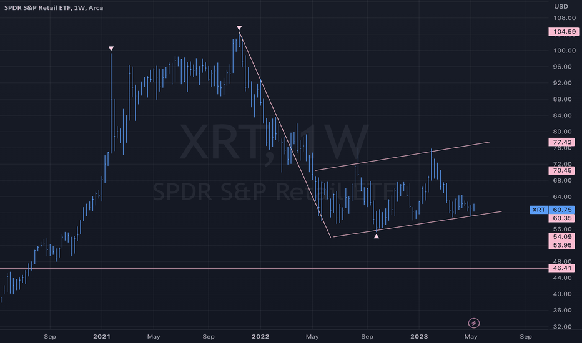The image size is (582, 343).
Task: Click the 36.00 price axis label
Action: tap(562, 311)
